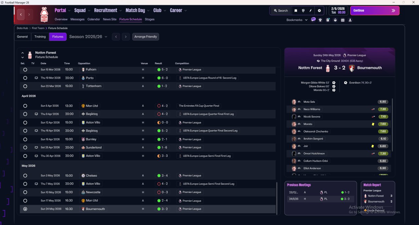Click the Nottingham Forest club crest logo
Viewport: 419px width, 225px height.
tap(44, 14)
